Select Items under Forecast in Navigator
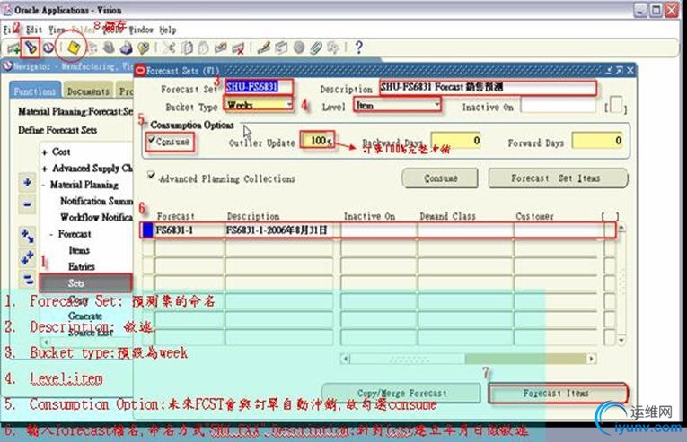This screenshot has height=442, width=687. pos(79,250)
